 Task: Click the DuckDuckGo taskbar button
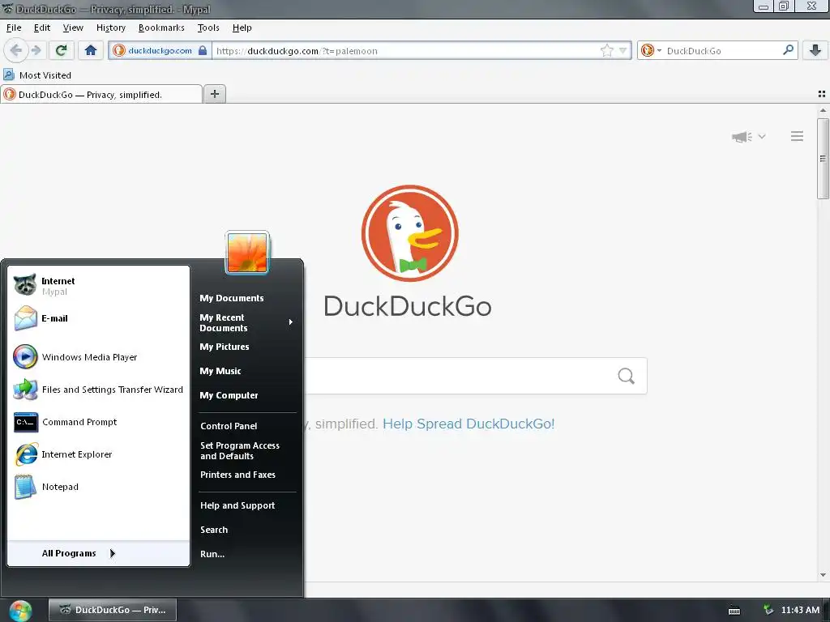point(112,610)
